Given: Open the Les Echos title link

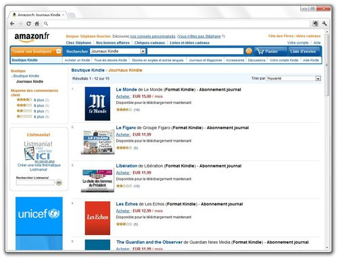Looking at the screenshot, I should click(127, 204).
